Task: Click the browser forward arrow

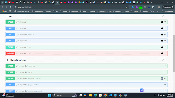Action: 6,7
